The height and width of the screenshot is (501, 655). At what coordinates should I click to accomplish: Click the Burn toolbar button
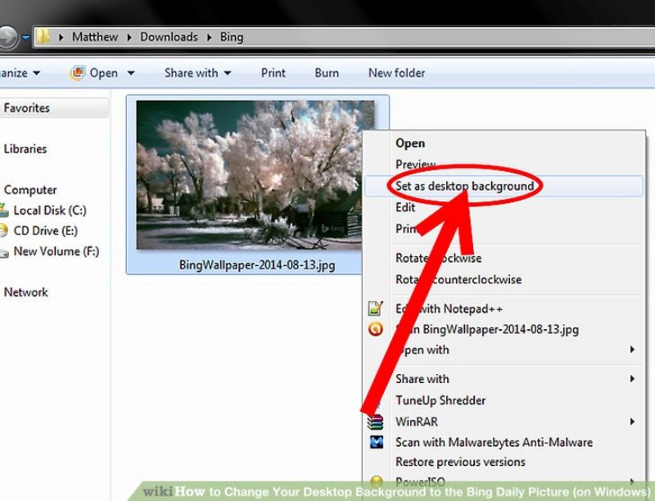pyautogui.click(x=326, y=73)
